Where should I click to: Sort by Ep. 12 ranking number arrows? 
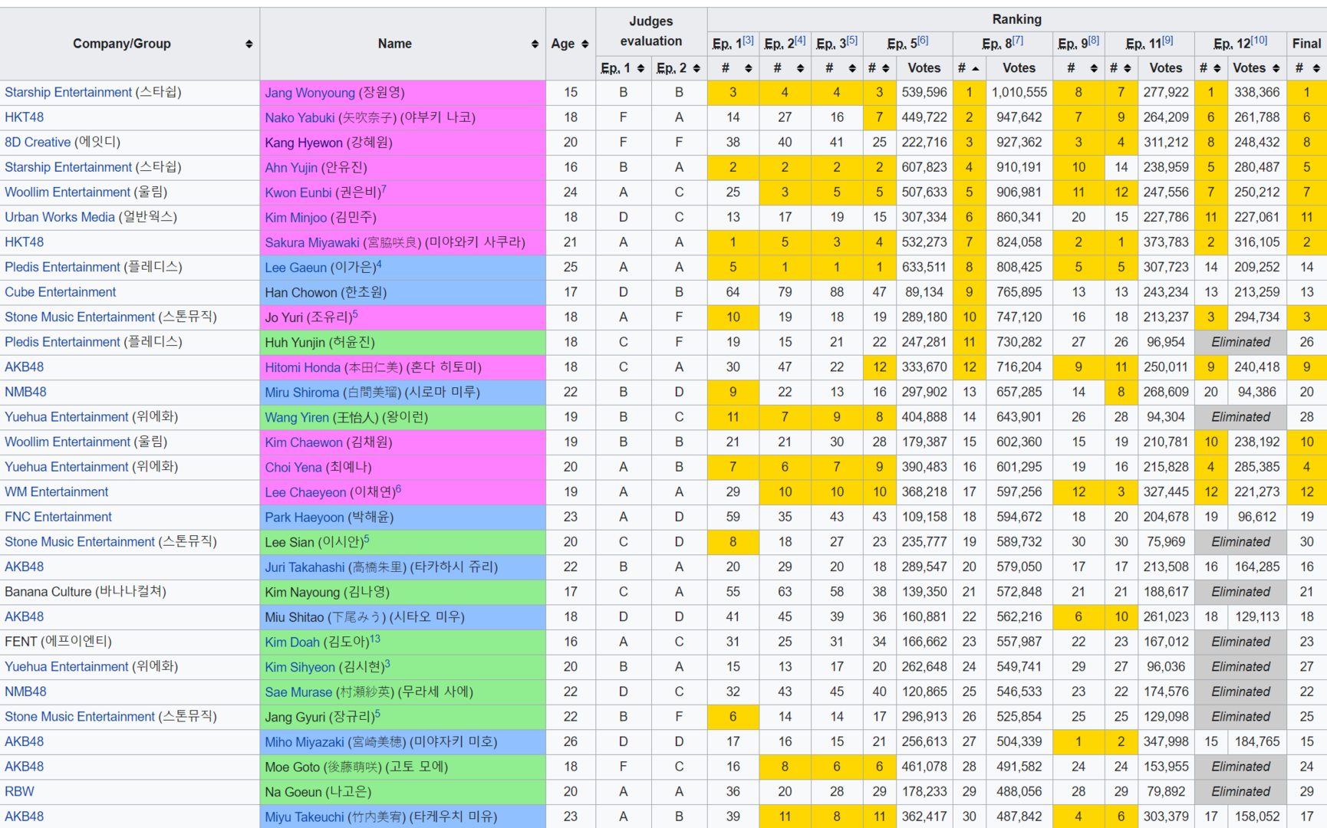pyautogui.click(x=1217, y=68)
